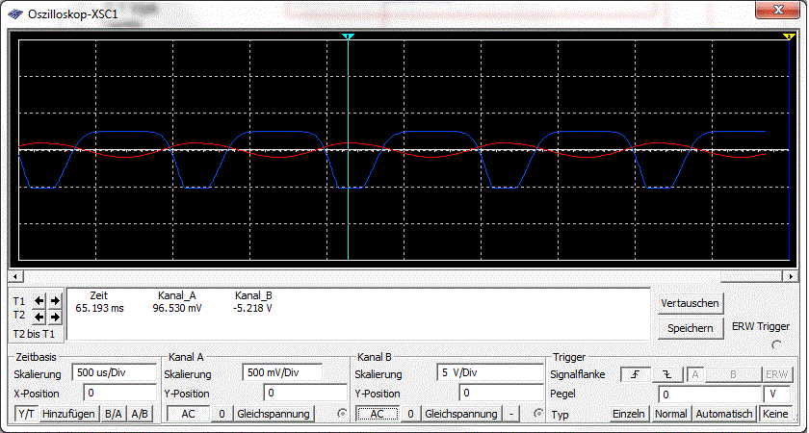Set Kanal B coupling to Gleichspannung
Viewport: 809px width, 433px height.
(x=461, y=414)
